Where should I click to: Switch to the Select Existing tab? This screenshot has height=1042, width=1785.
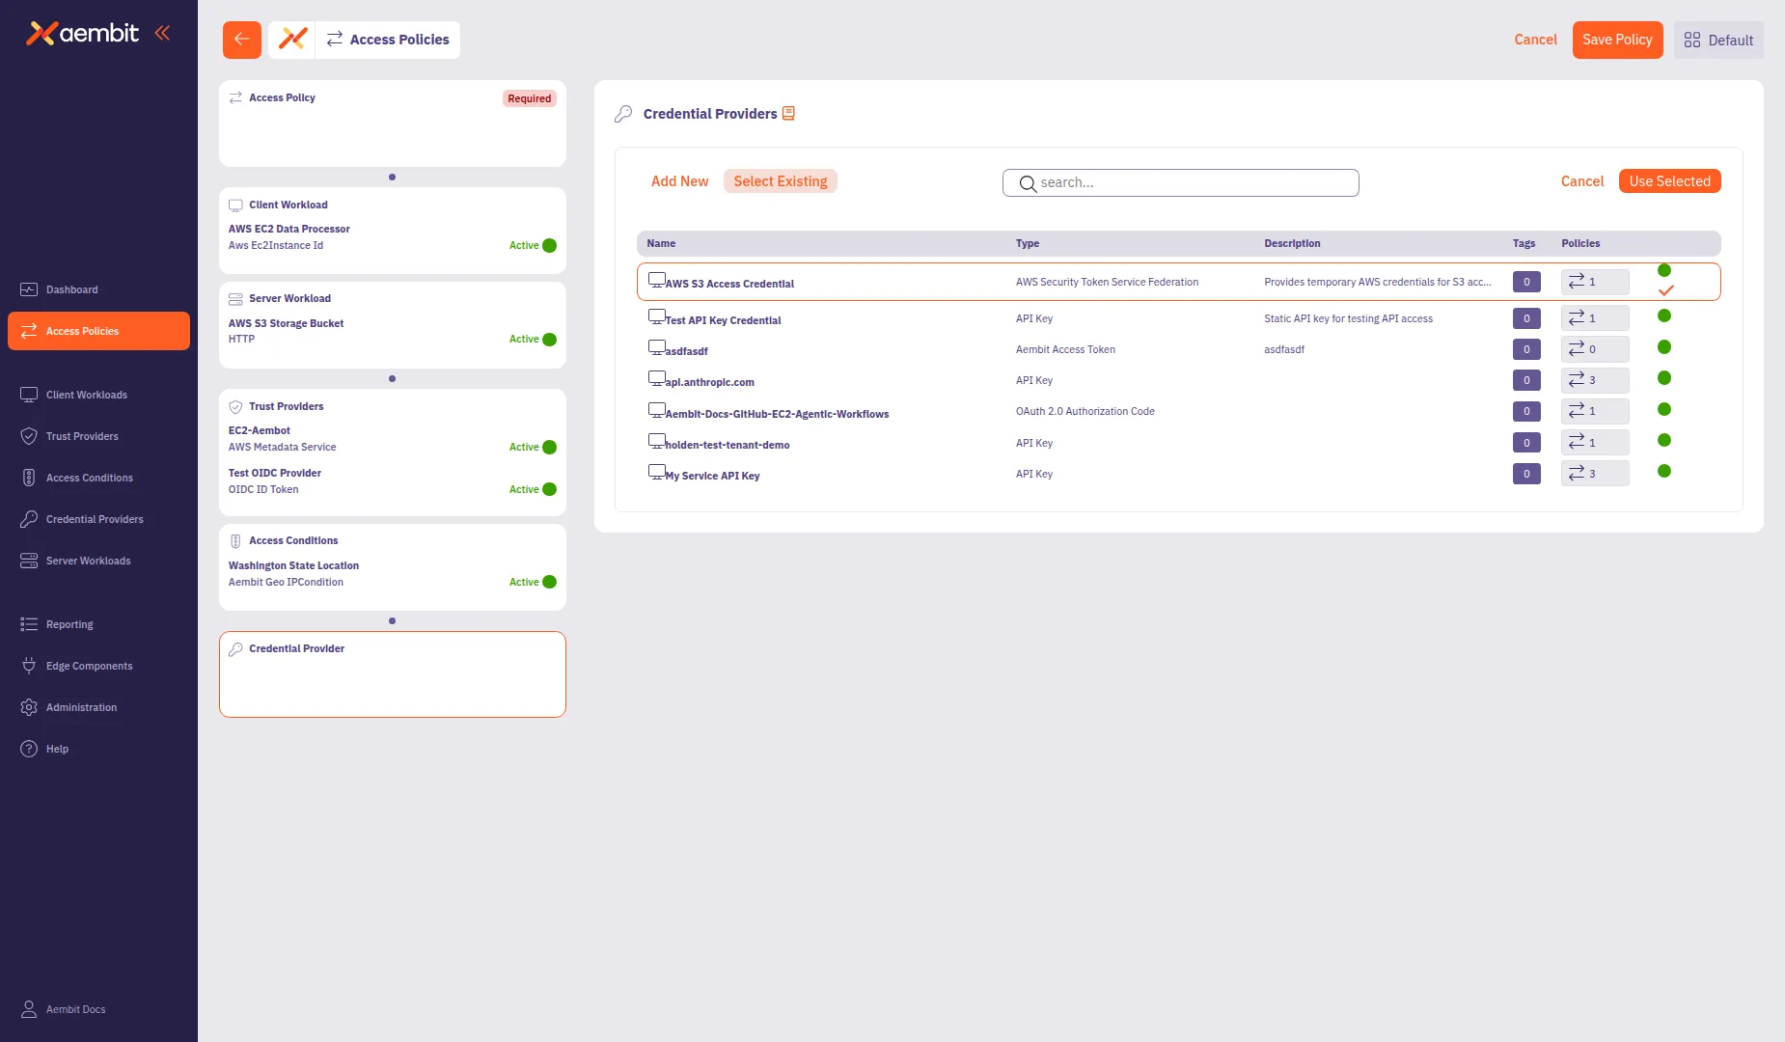pos(780,180)
